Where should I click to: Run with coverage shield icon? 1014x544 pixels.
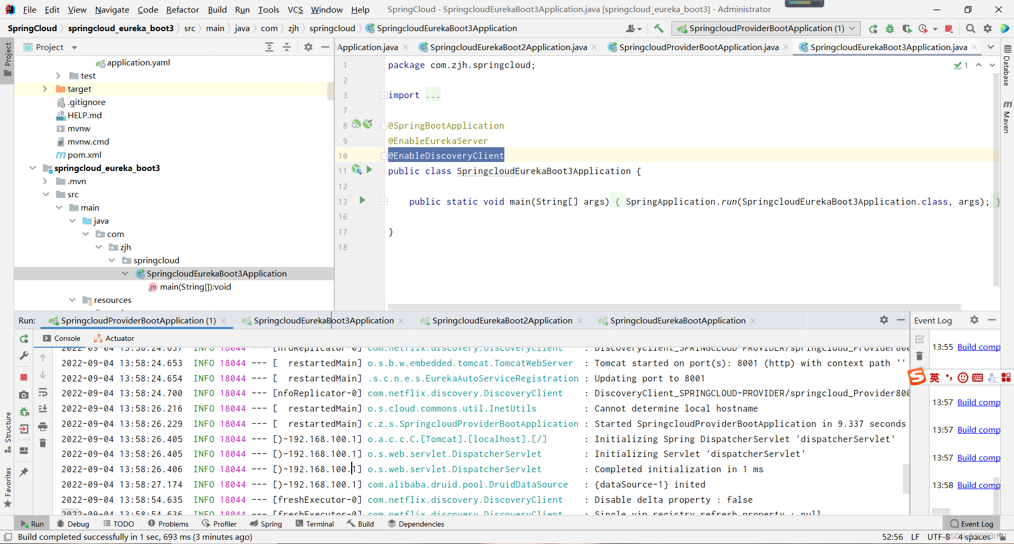tap(907, 28)
